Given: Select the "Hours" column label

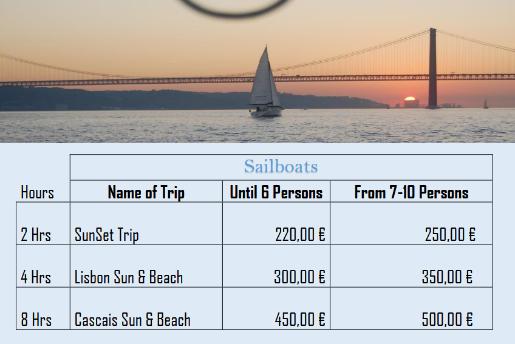Looking at the screenshot, I should tap(37, 193).
